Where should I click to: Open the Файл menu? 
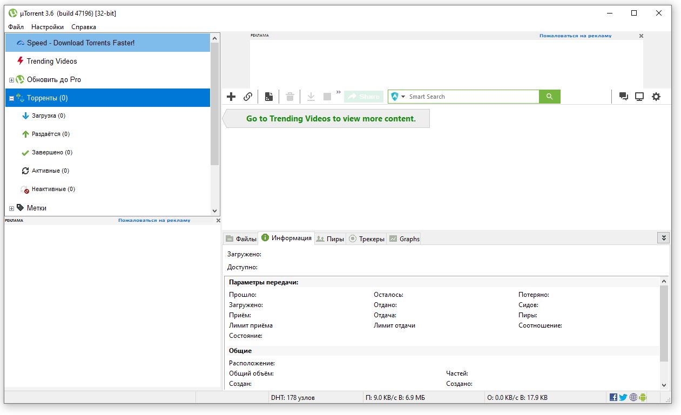[x=16, y=27]
